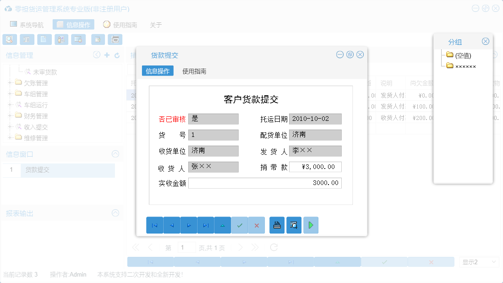
Task: Jump to the last record using navigation icon
Action: 205,225
